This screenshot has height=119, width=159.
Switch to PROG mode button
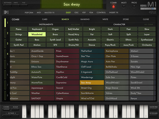click(x=134, y=7)
